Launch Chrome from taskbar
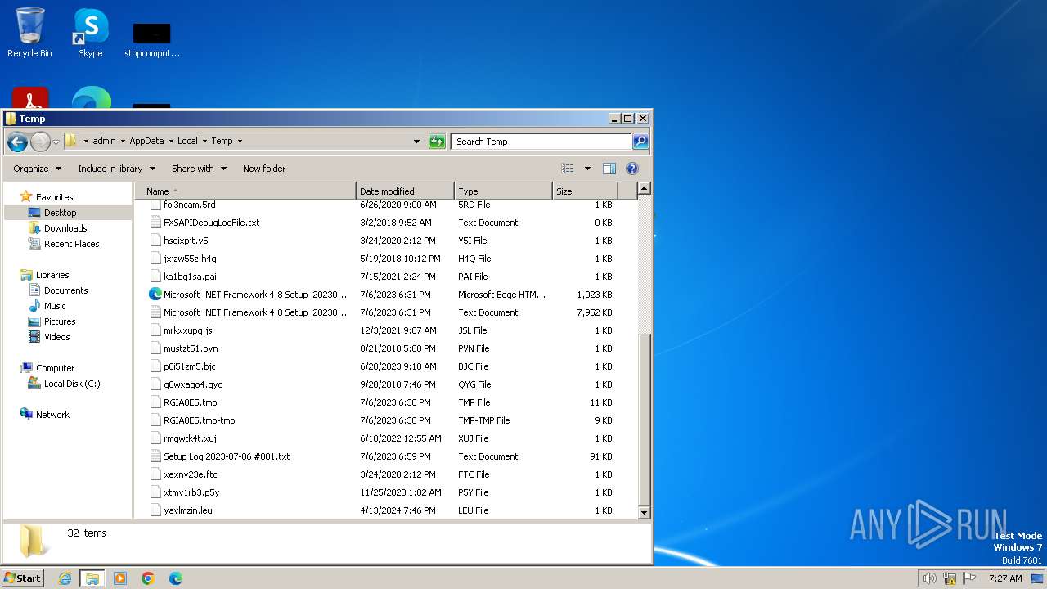Screen dimensions: 1047x589 point(148,578)
